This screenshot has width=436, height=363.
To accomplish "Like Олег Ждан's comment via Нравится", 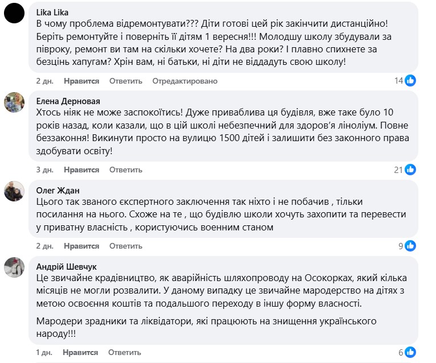I will 82,246.
